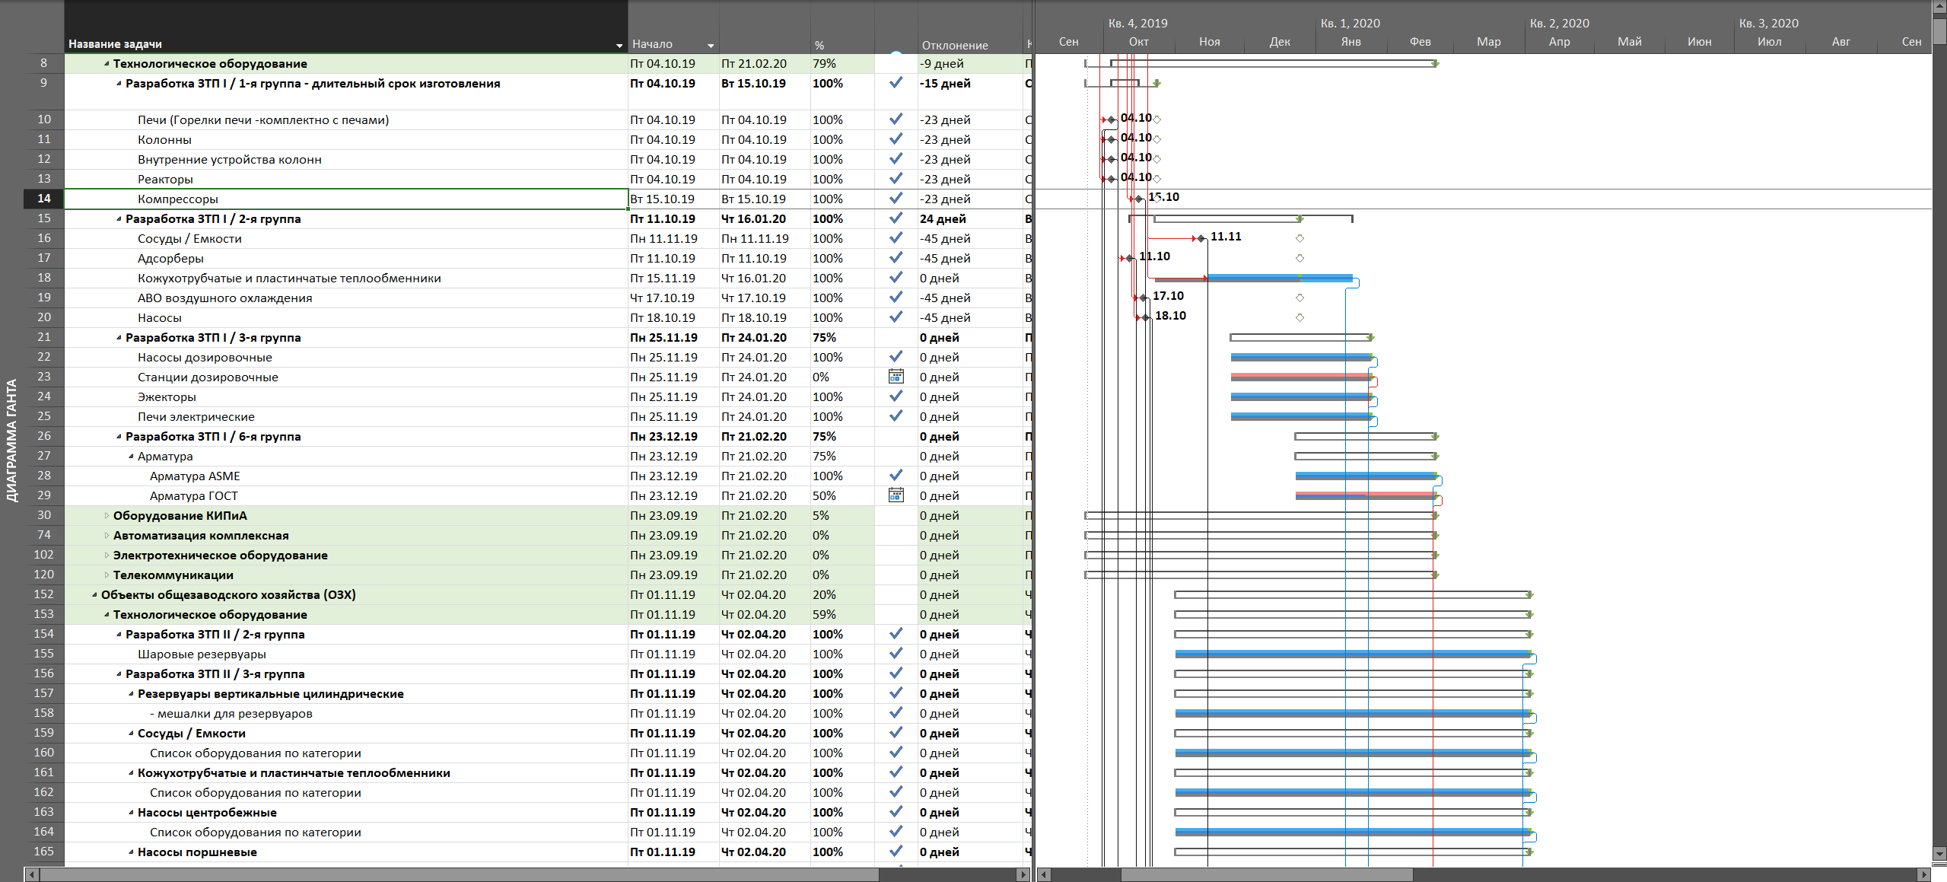
Task: Click the scroll-up arrow of the vertical scrollbar
Action: [1939, 6]
